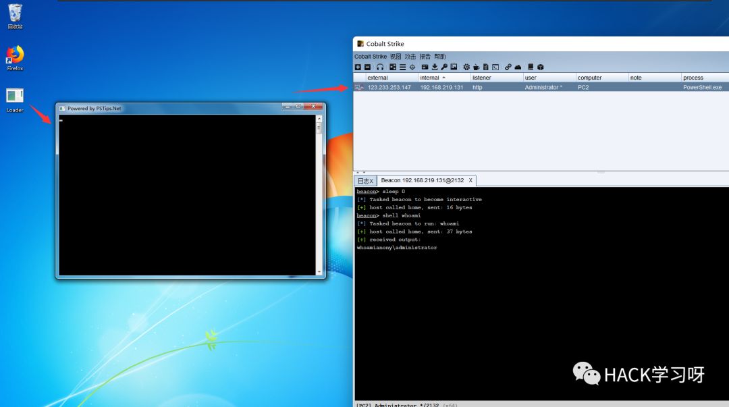Sort by the computer column header
Screen dimensions: 729x407
pyautogui.click(x=601, y=78)
